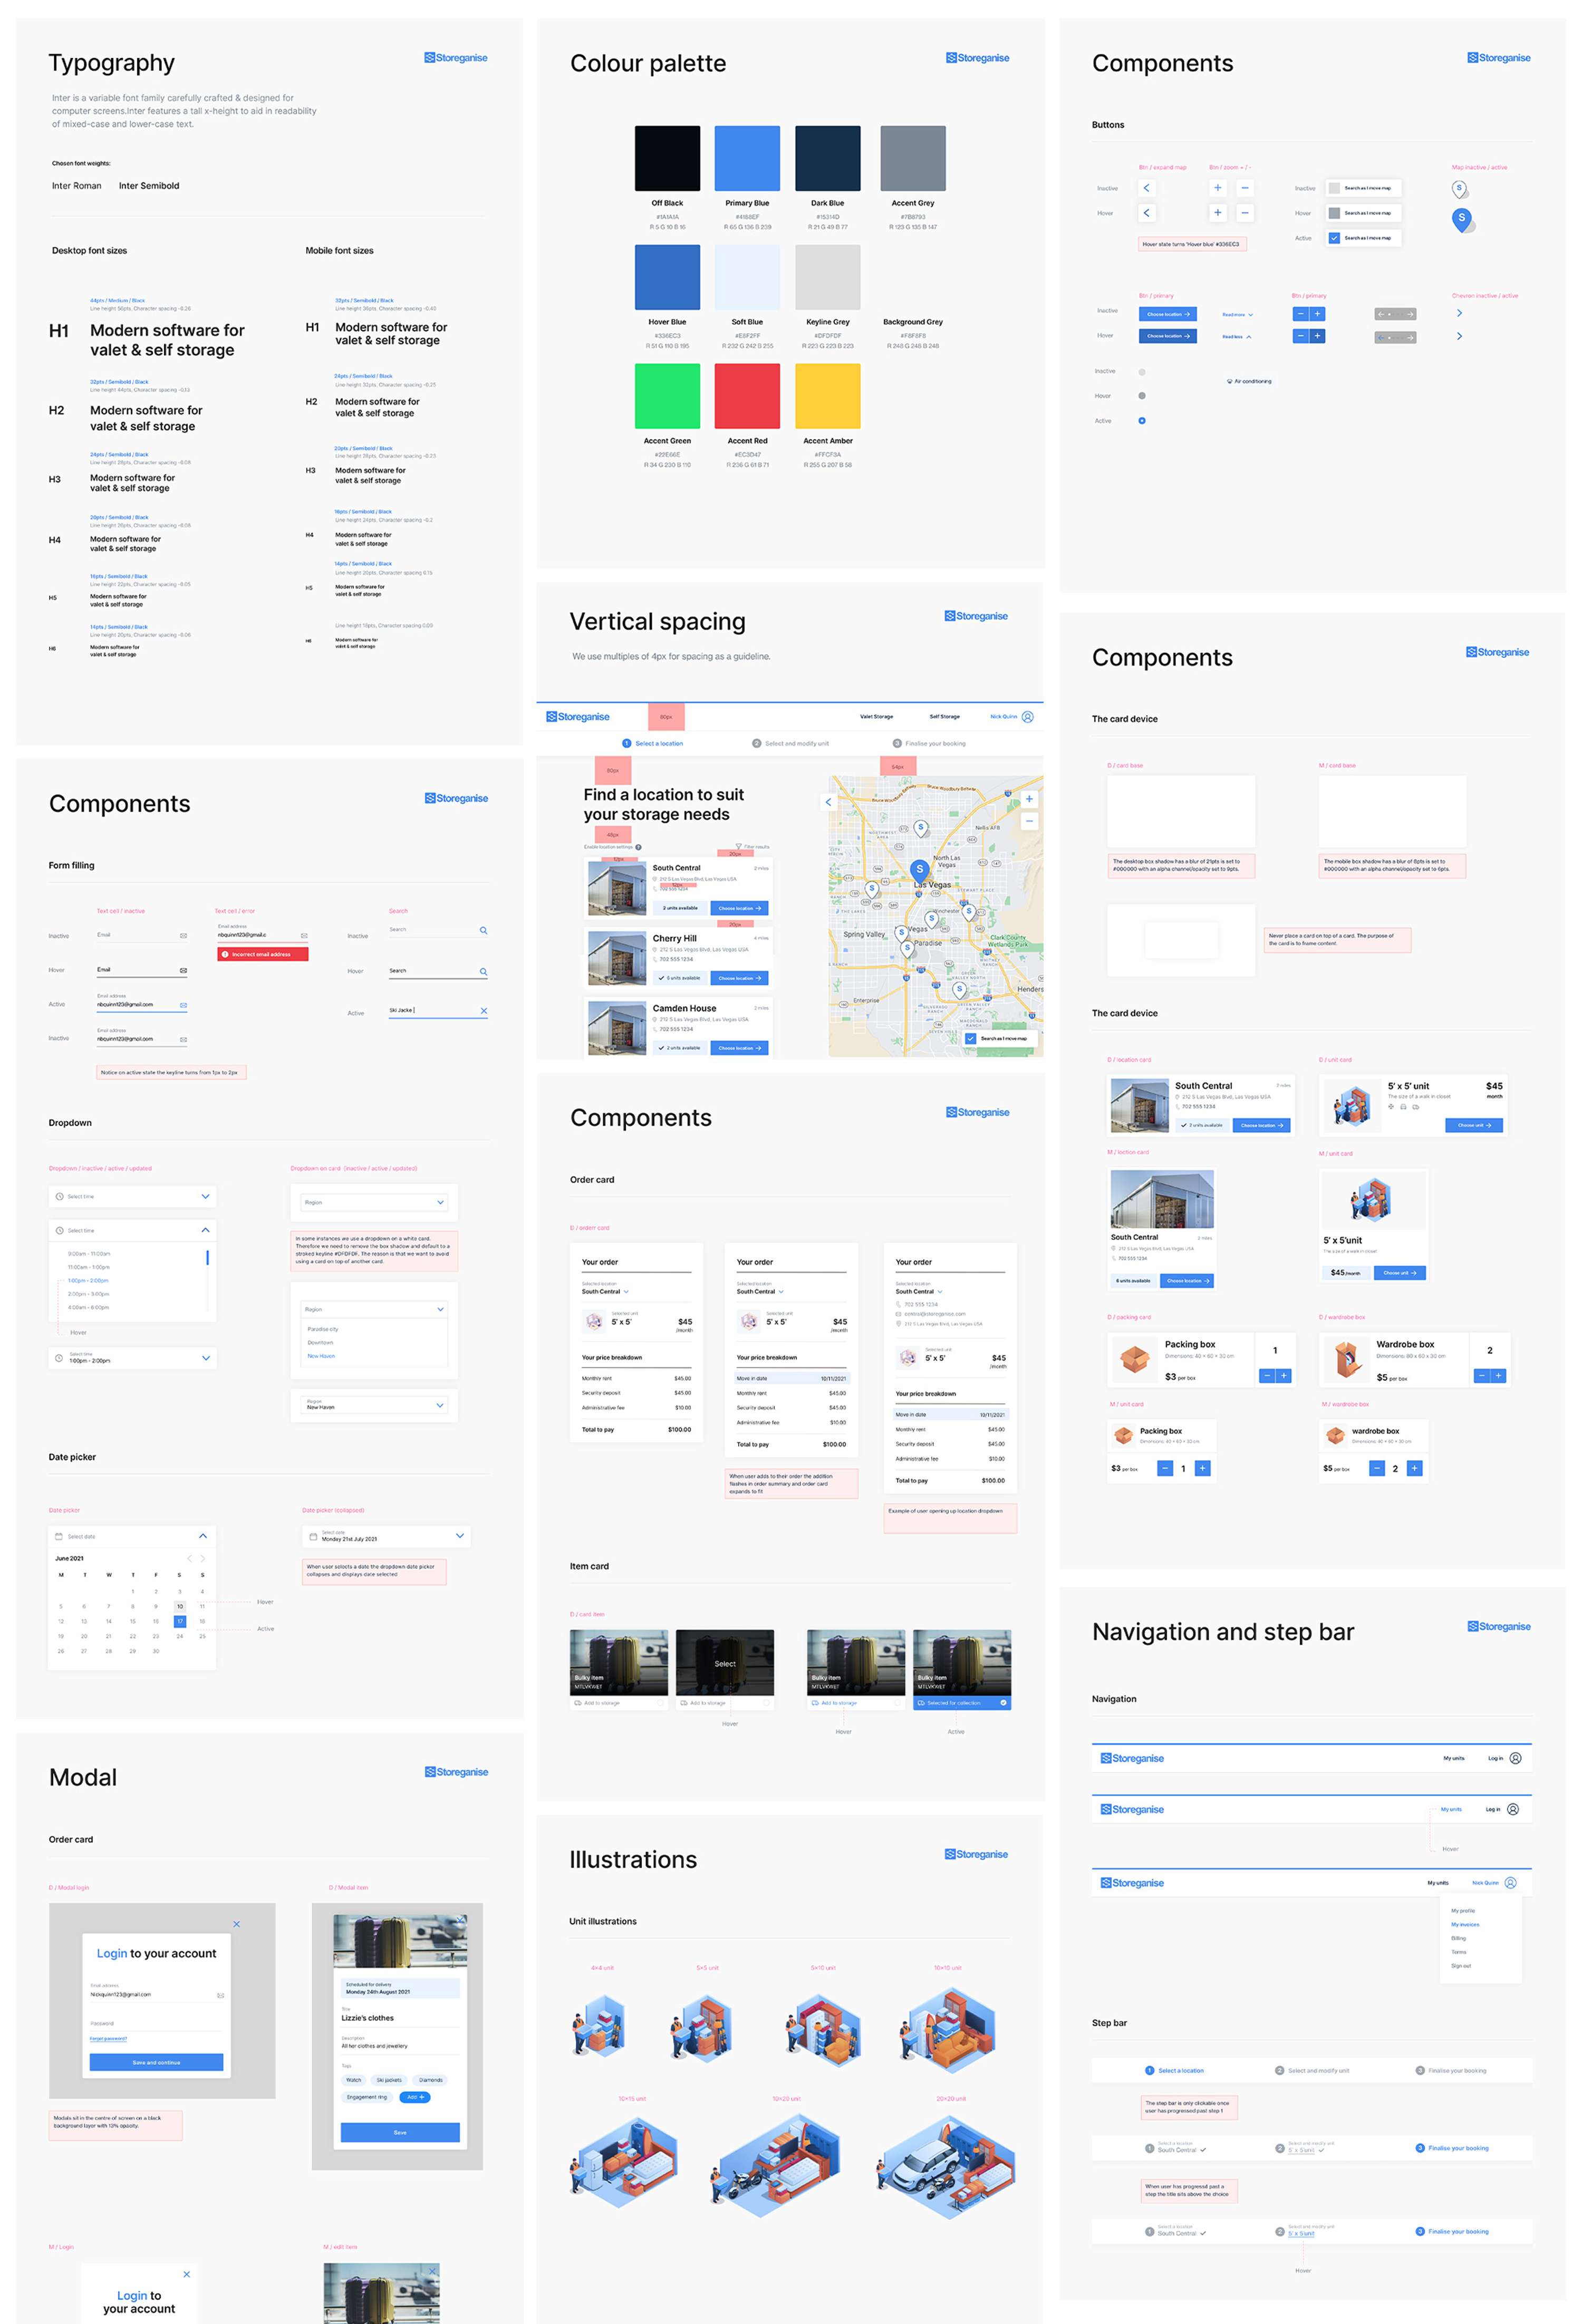Expand the Read more link
This screenshot has height=2324, width=1582.
tap(1237, 314)
